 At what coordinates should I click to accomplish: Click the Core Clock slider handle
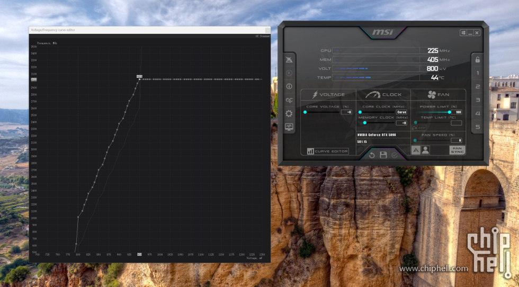point(360,112)
